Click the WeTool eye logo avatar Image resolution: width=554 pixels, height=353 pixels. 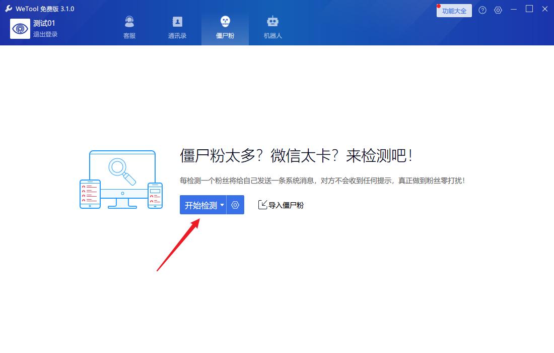coord(20,29)
